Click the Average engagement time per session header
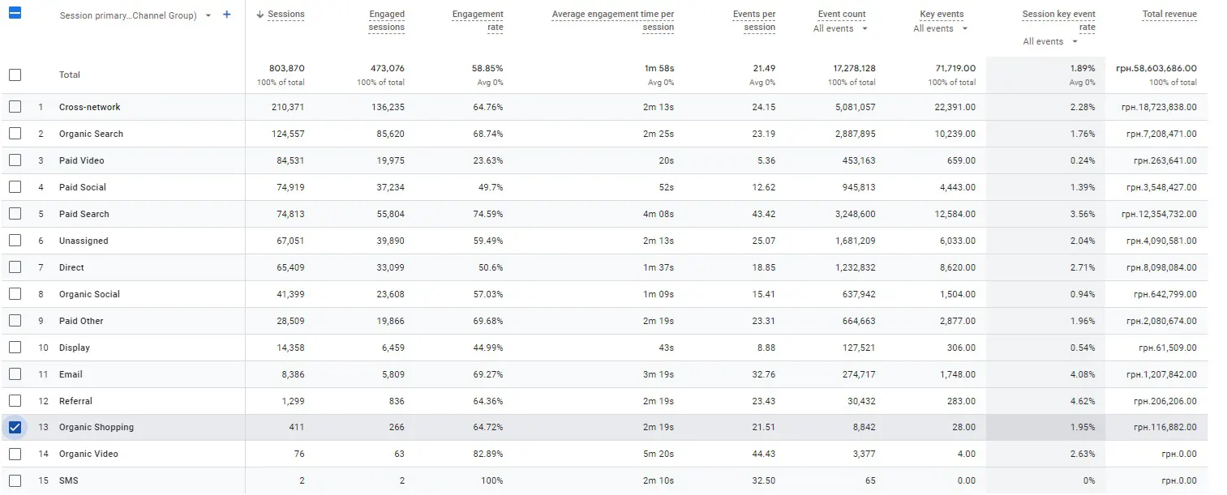Viewport: 1227px width, 495px height. click(613, 20)
